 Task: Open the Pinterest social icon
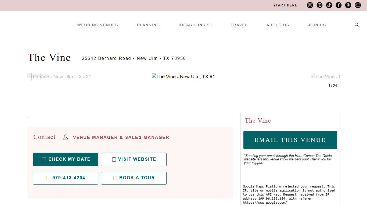coord(319,5)
